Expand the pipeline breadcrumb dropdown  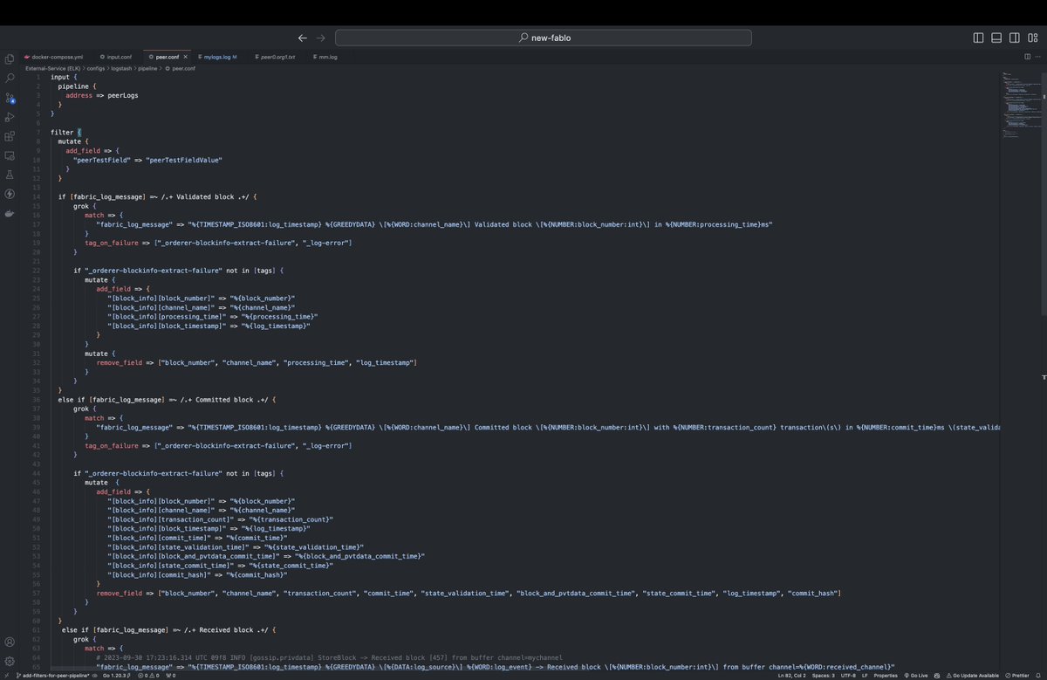pyautogui.click(x=146, y=68)
